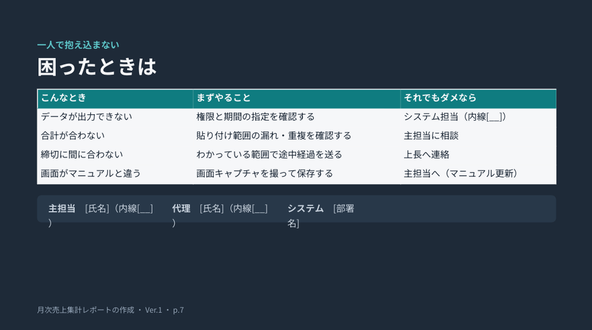Click the column header こんなとき
The height and width of the screenshot is (330, 592).
tap(115, 99)
